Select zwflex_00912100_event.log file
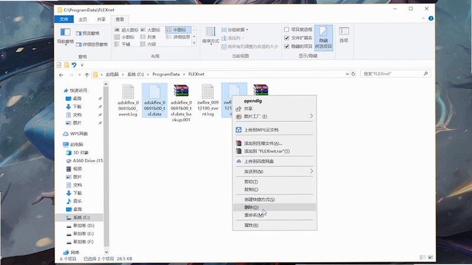This screenshot has height=265, width=472. 208,100
